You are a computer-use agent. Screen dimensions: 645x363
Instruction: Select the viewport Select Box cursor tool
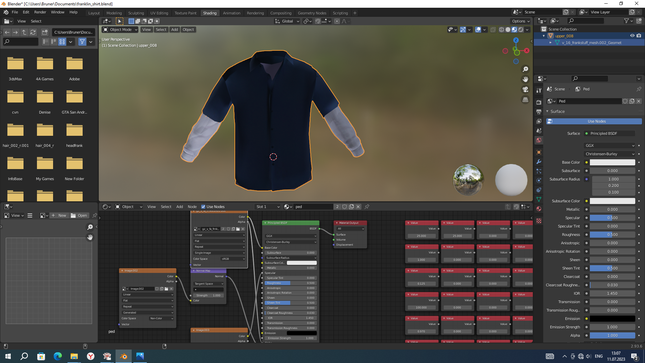click(119, 21)
